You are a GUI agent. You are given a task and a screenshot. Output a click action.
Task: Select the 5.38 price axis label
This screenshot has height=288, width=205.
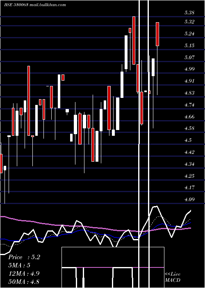(189, 13)
